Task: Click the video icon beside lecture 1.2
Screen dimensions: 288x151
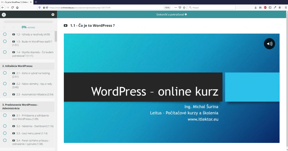Action: coord(13,34)
